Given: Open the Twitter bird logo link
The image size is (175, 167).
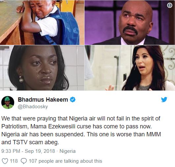Looking at the screenshot, I should 164,99.
